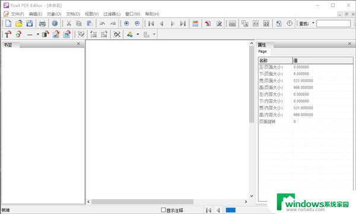Click the line style tool
Screen dimensions: 356x214
coord(30,34)
